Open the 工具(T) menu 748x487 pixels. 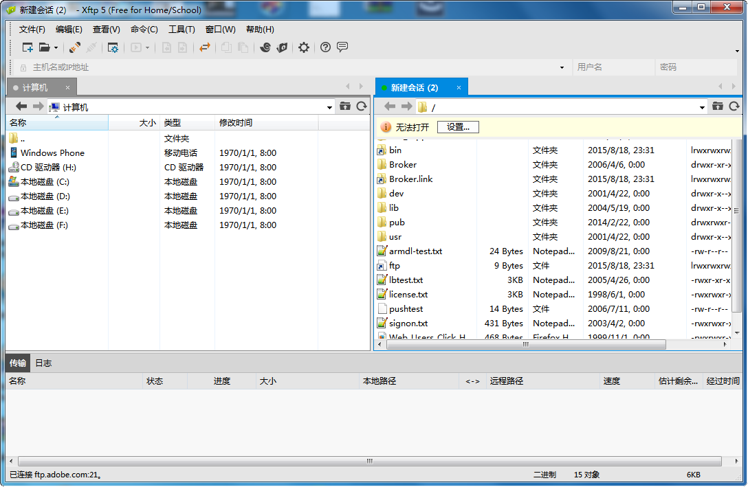181,30
